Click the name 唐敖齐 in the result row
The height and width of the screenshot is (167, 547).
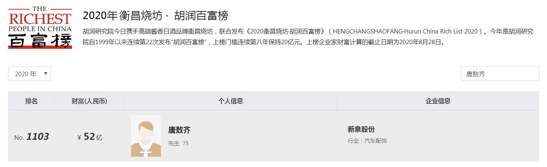click(179, 130)
